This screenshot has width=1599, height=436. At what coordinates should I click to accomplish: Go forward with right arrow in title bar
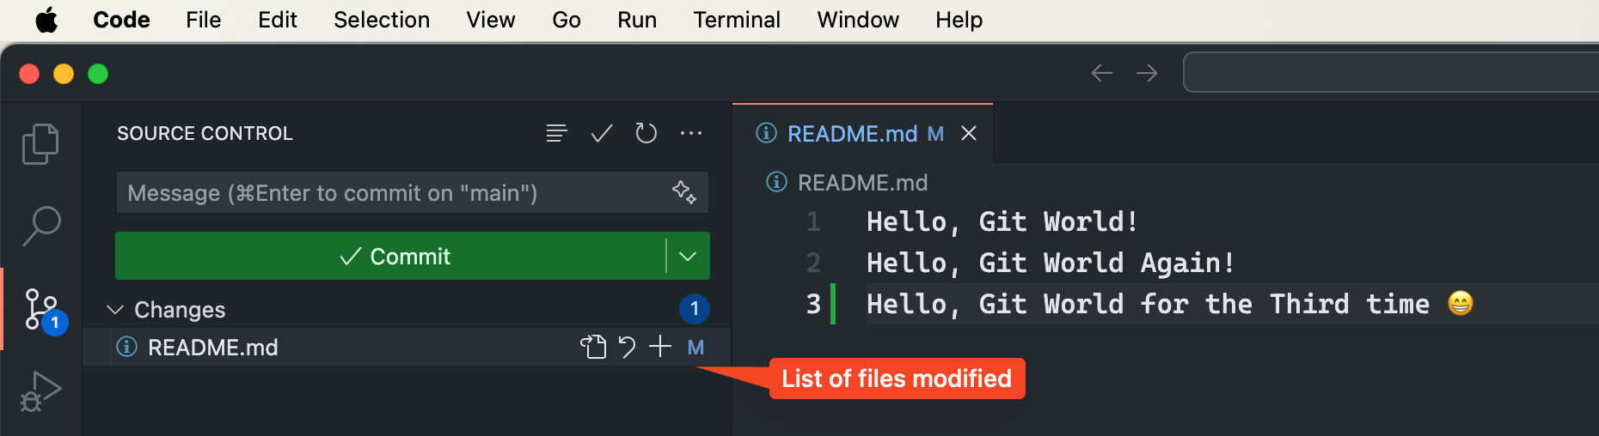click(1147, 73)
